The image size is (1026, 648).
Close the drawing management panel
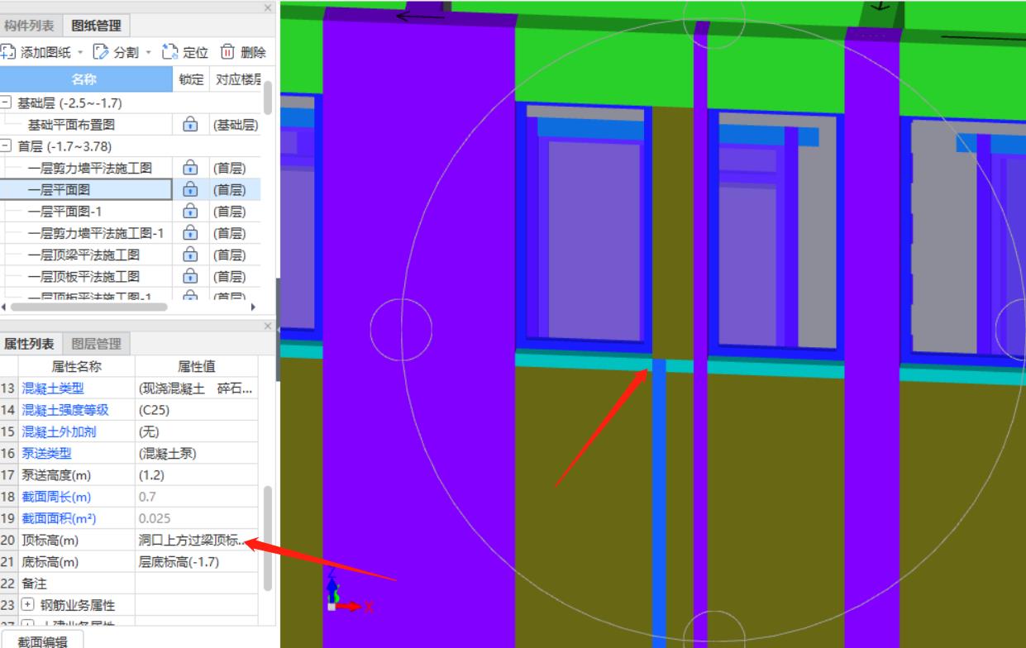(x=268, y=7)
